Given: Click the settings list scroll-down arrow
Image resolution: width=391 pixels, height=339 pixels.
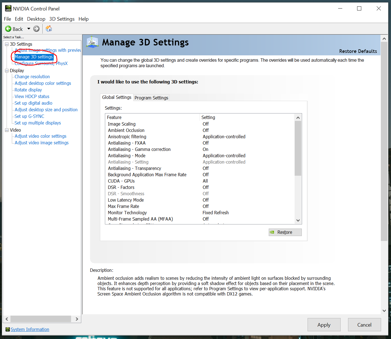Looking at the screenshot, I should [298, 220].
